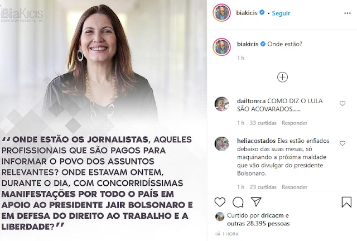Viewport: 357px width, 241px height.
Task: Like dailtonrca's comment heart
Action: pos(342,104)
